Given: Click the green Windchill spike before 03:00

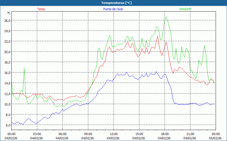Looking at the screenshot, I should click(24, 68).
